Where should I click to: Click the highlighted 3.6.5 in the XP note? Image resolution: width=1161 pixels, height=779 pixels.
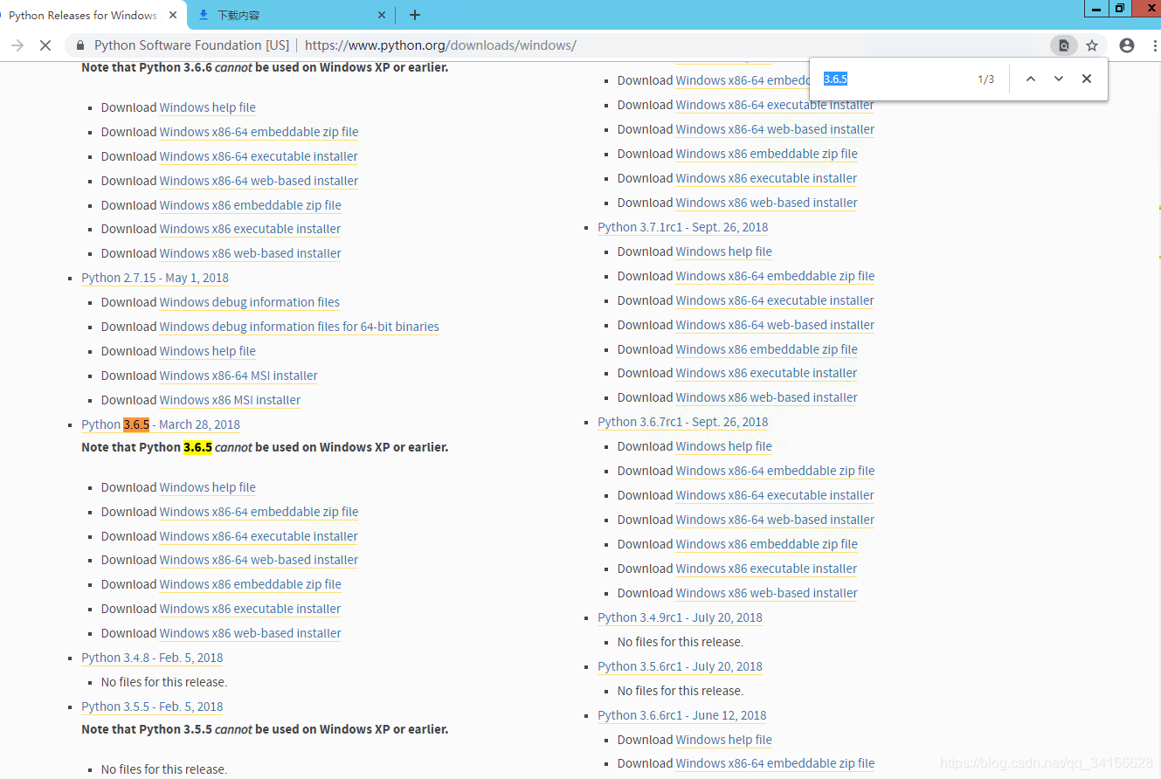point(197,447)
